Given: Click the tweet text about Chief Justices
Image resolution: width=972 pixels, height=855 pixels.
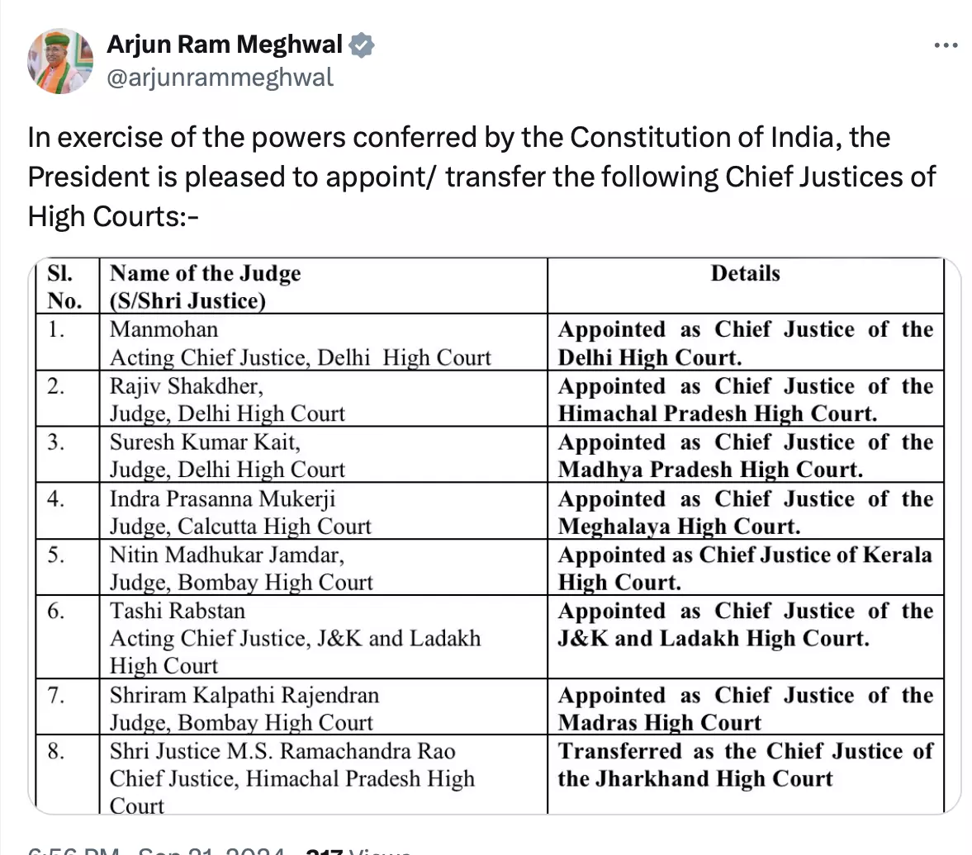Looking at the screenshot, I should click(481, 176).
